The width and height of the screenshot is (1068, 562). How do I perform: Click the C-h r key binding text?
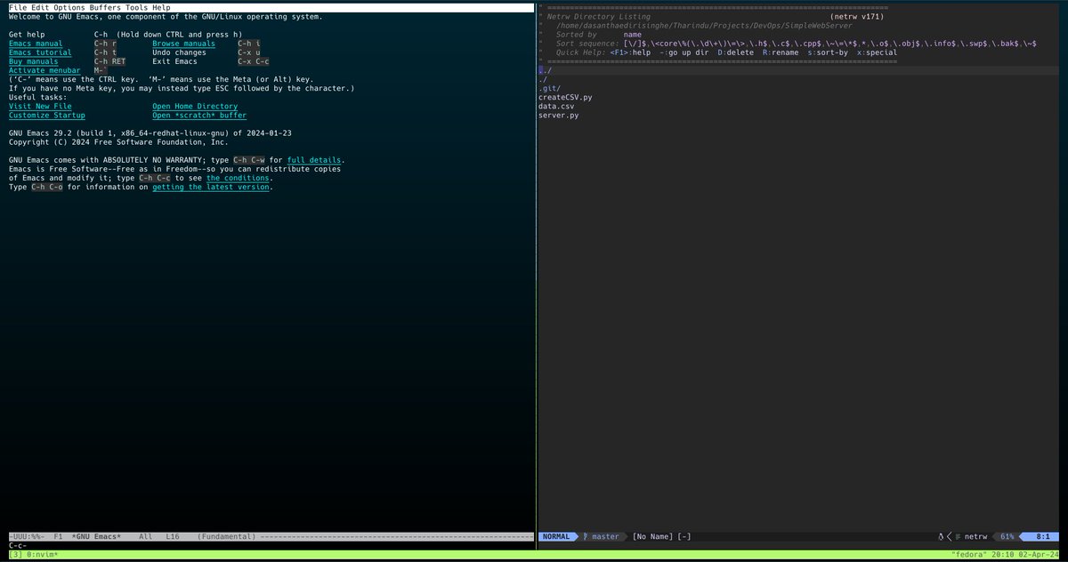[106, 44]
